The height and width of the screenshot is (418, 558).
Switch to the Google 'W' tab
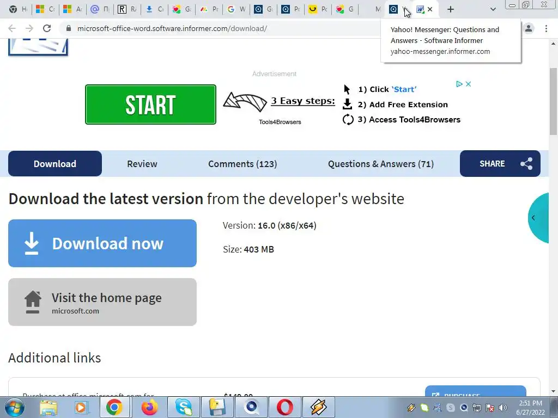(x=236, y=9)
